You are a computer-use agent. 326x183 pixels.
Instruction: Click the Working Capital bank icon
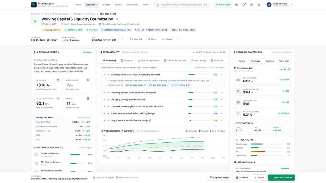point(238,91)
